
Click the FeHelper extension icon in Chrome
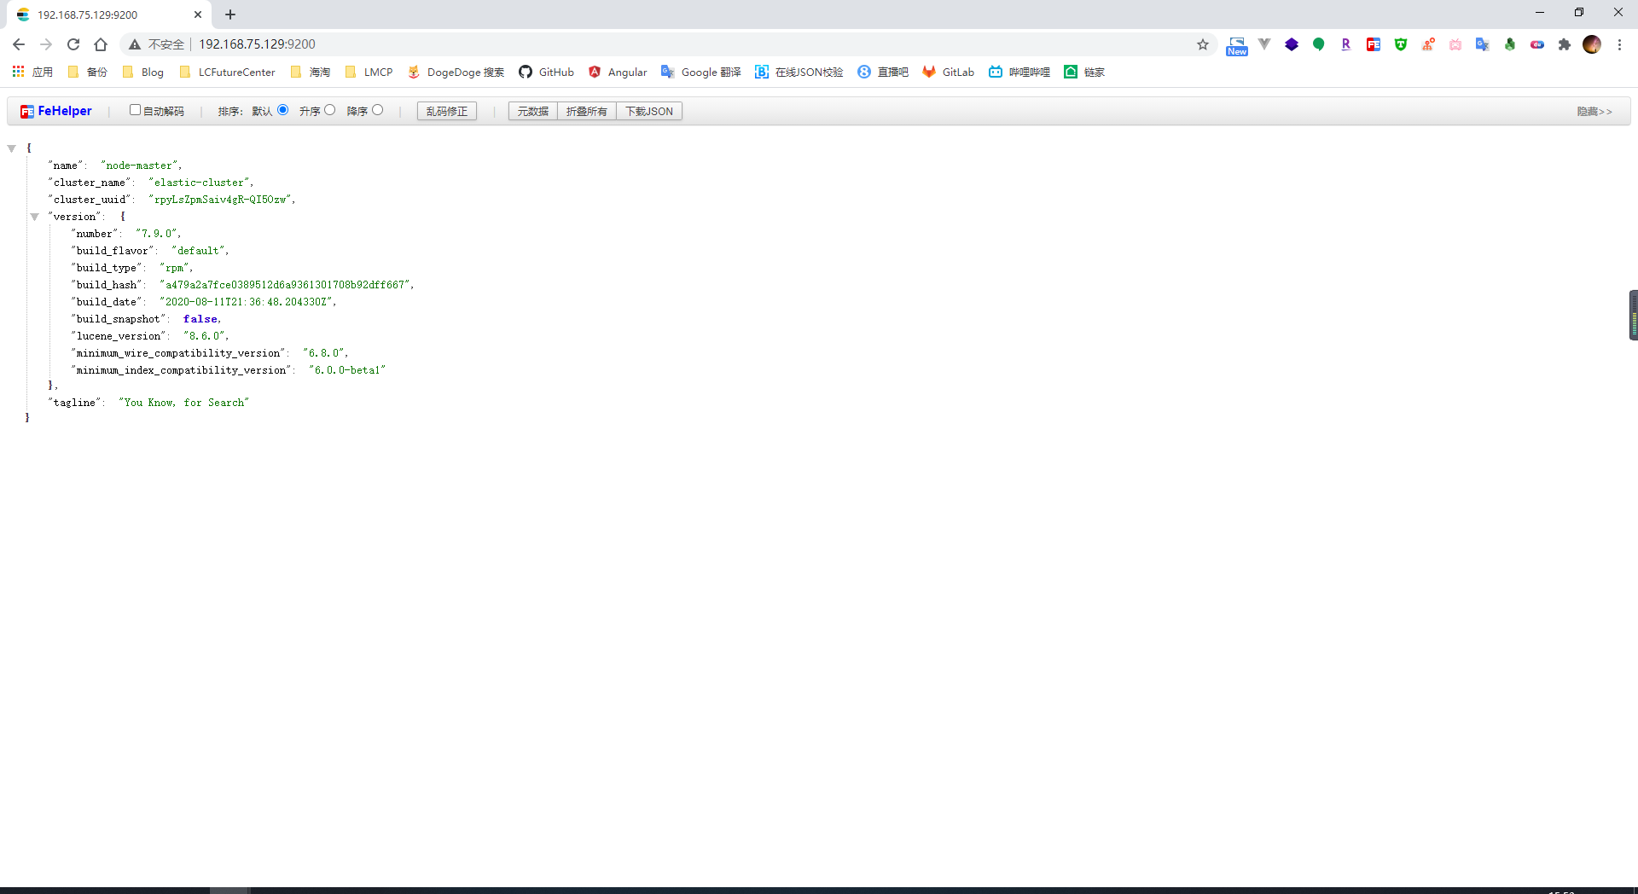coord(1374,44)
